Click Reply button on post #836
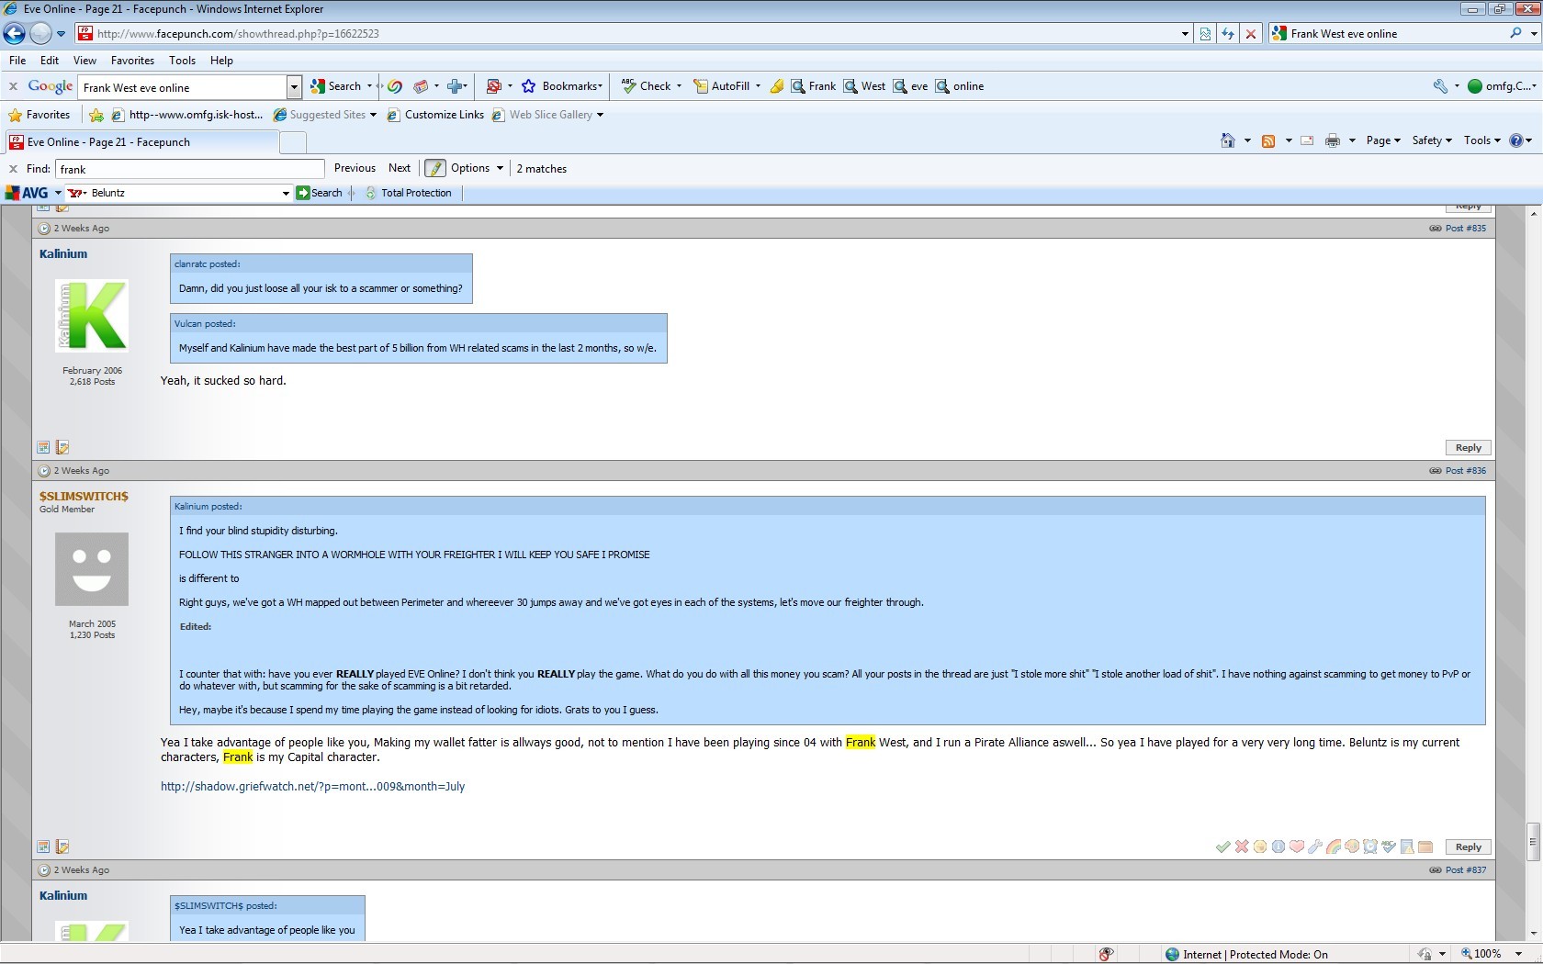Viewport: 1543px width, 964px height. [1468, 846]
